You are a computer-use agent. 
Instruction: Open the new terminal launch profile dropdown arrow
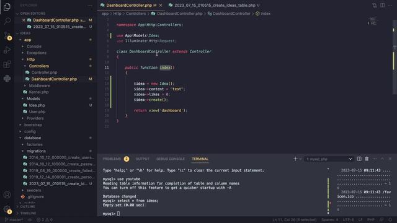[x=300, y=159]
